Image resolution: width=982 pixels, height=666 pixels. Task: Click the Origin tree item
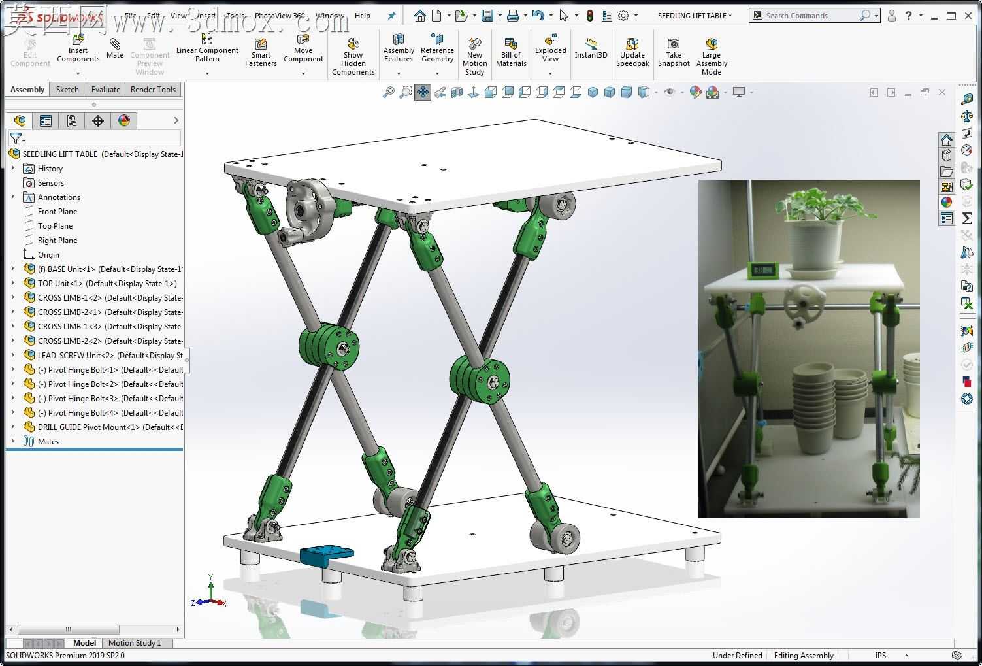pyautogui.click(x=41, y=255)
